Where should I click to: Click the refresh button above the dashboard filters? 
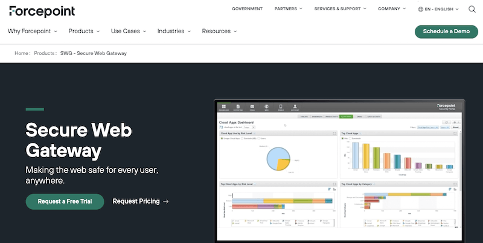point(446,123)
